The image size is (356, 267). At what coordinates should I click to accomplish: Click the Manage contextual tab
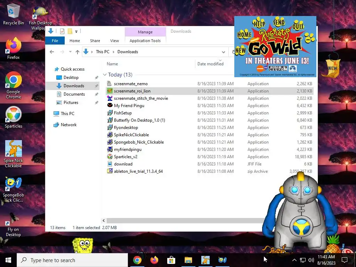tap(145, 32)
